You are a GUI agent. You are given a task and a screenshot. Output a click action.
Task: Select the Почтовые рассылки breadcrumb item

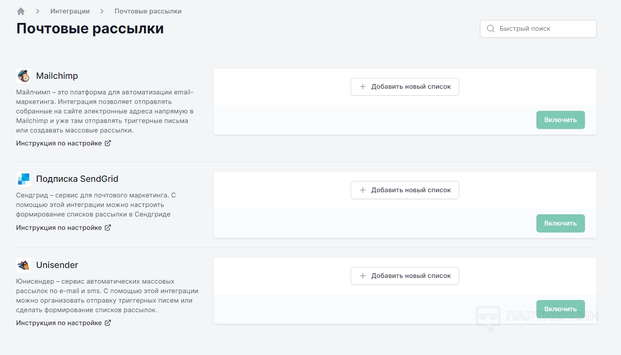[148, 11]
